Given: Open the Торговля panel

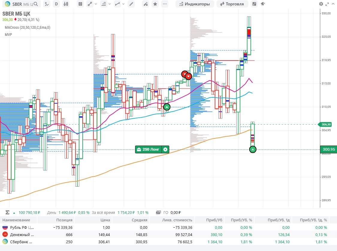Looking at the screenshot, I should tap(232, 4).
